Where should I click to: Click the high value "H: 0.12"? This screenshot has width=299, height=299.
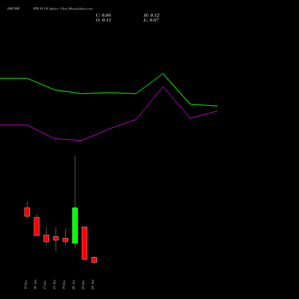pyautogui.click(x=151, y=16)
